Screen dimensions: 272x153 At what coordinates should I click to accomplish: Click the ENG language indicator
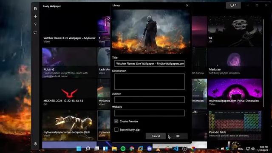pyautogui.click(x=240, y=149)
